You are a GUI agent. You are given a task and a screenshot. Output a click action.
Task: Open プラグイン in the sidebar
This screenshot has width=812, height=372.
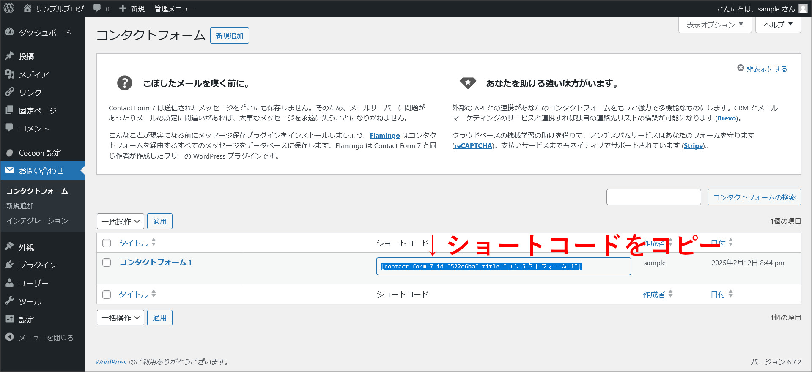[x=37, y=265]
